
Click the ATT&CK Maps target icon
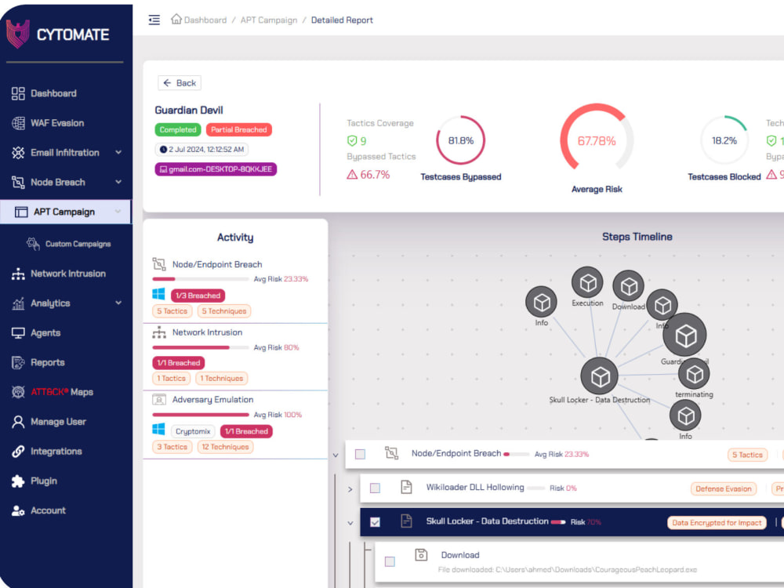18,392
